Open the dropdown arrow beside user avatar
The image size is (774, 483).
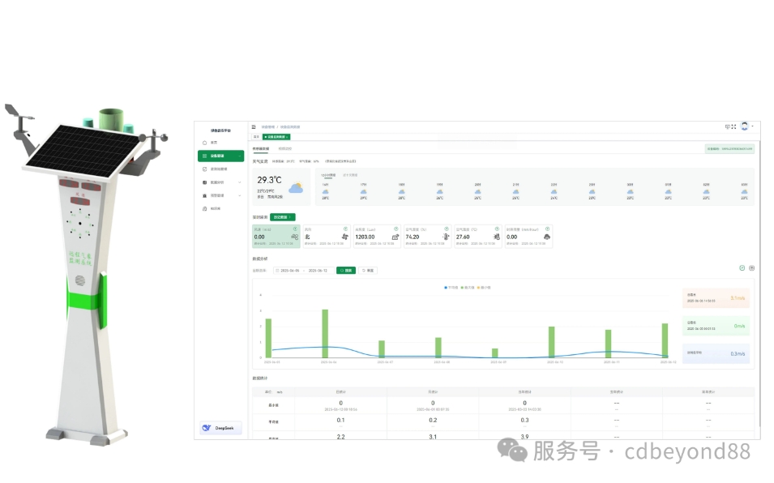tap(752, 127)
